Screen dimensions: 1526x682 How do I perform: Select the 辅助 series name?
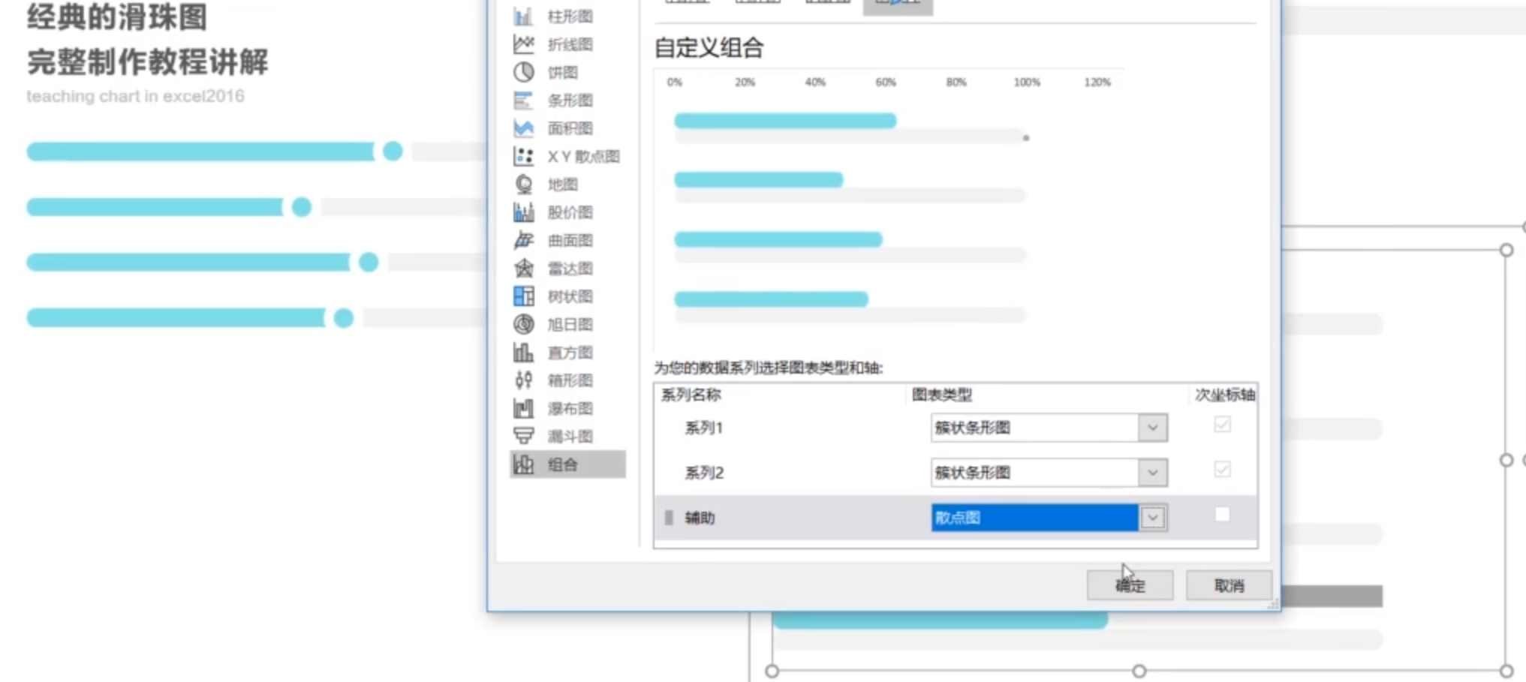(x=700, y=518)
